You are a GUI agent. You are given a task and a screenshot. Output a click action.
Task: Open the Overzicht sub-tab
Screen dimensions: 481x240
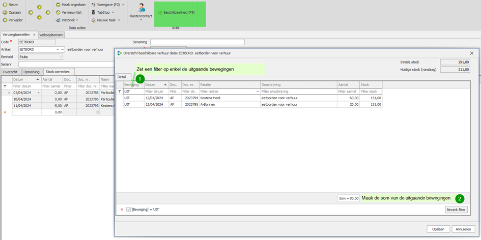pyautogui.click(x=11, y=72)
